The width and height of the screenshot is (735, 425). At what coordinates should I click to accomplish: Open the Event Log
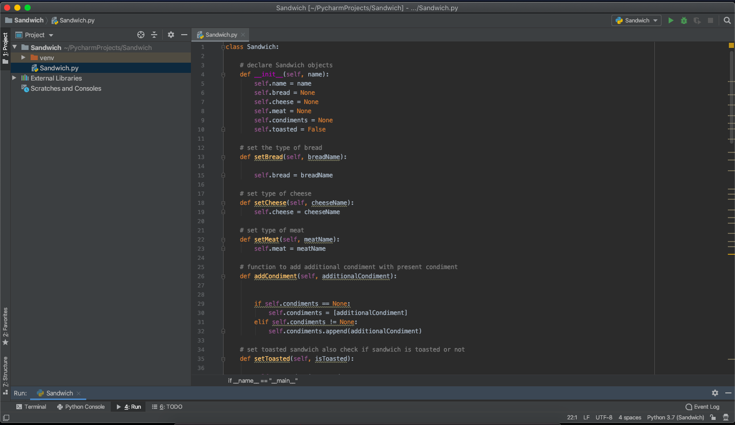click(702, 407)
